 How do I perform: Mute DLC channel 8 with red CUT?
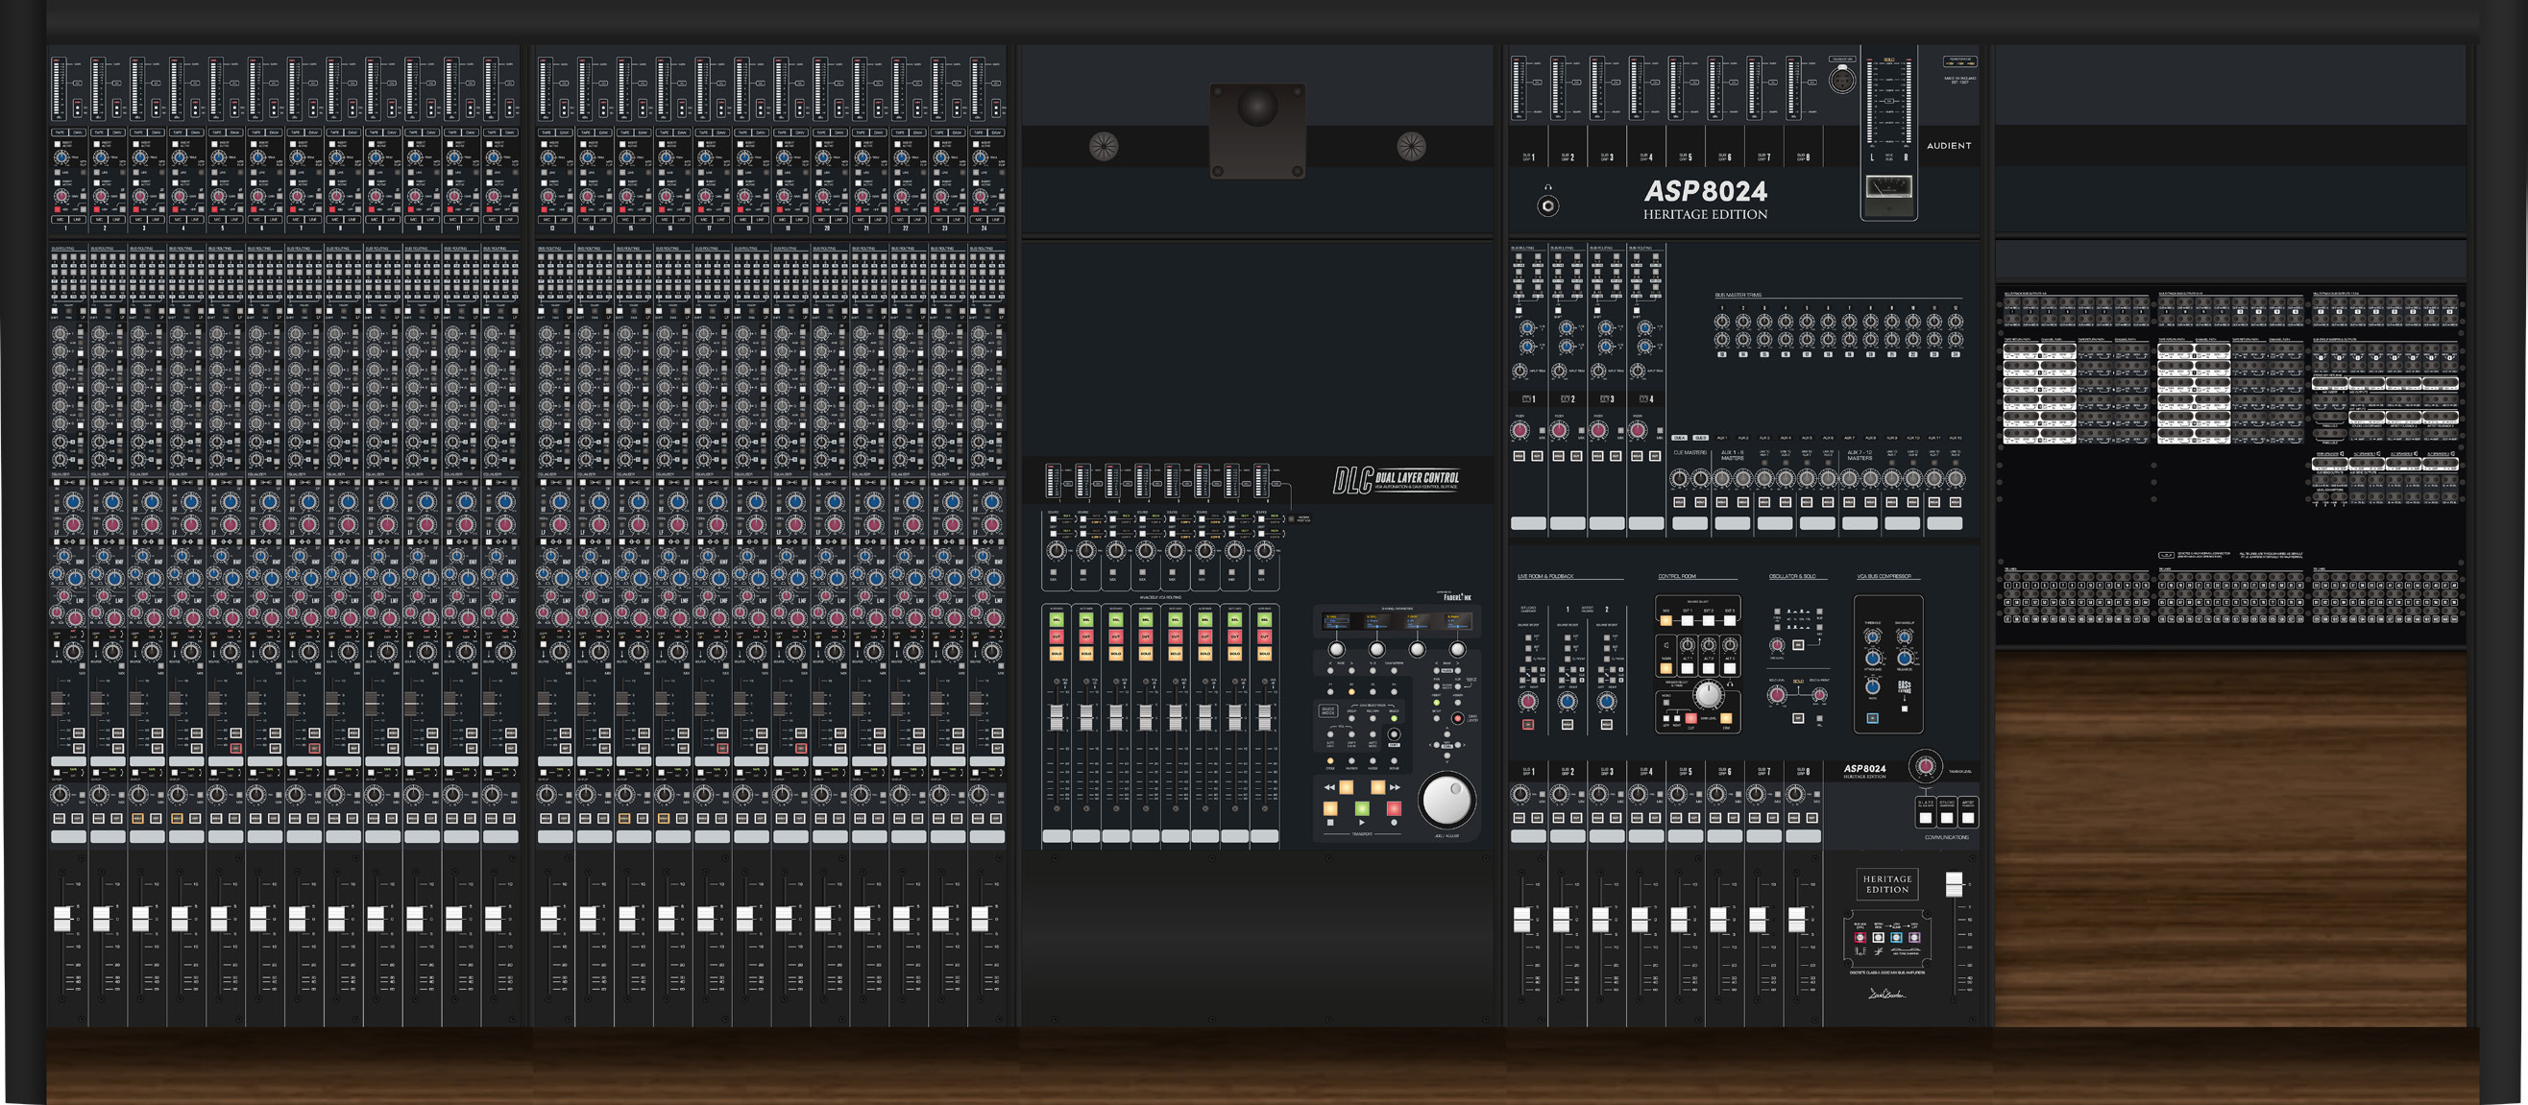click(1265, 637)
